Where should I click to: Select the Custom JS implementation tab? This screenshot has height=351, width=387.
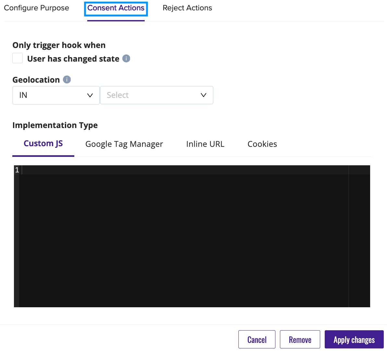[43, 144]
